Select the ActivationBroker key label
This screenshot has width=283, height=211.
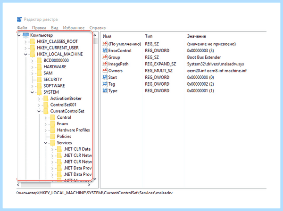(x=66, y=98)
